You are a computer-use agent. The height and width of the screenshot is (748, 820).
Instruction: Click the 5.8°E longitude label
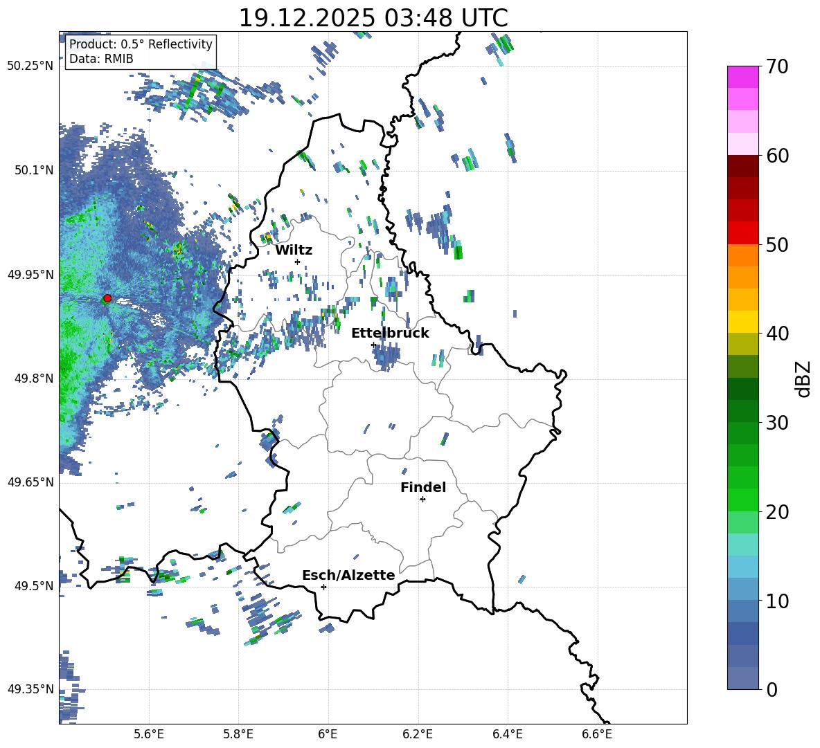point(238,735)
